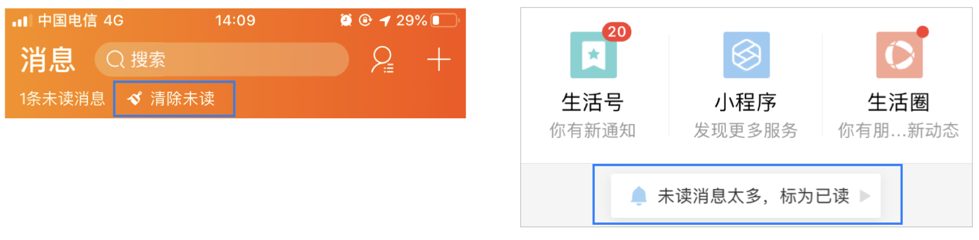Focus the 搜索 search field
Image resolution: width=979 pixels, height=240 pixels.
(x=222, y=60)
